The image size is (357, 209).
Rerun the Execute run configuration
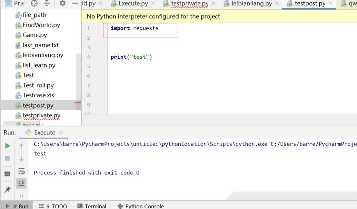click(7, 146)
